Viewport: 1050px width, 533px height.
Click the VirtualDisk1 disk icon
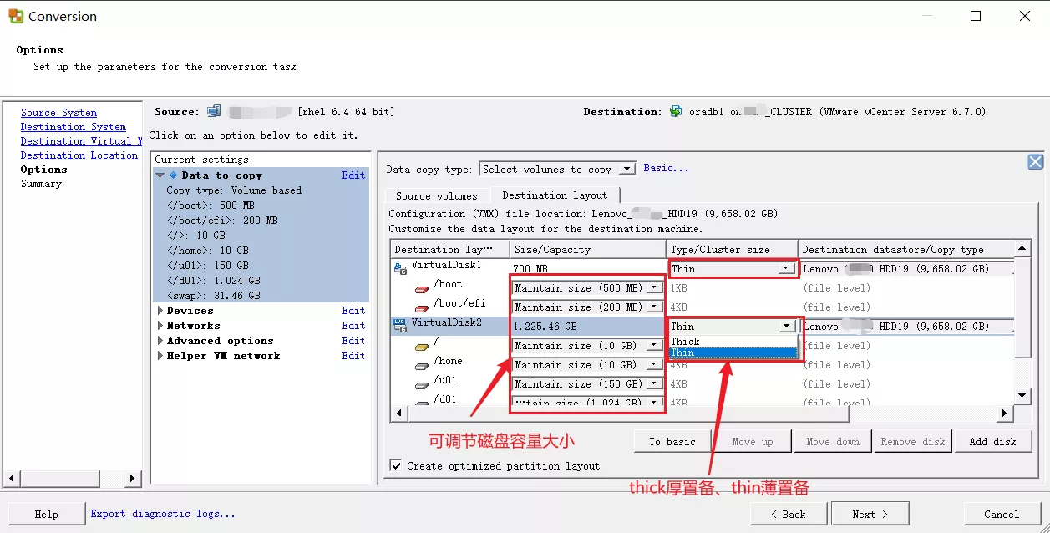point(400,267)
